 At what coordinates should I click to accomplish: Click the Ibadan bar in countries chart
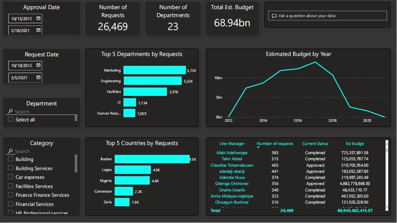152,159
